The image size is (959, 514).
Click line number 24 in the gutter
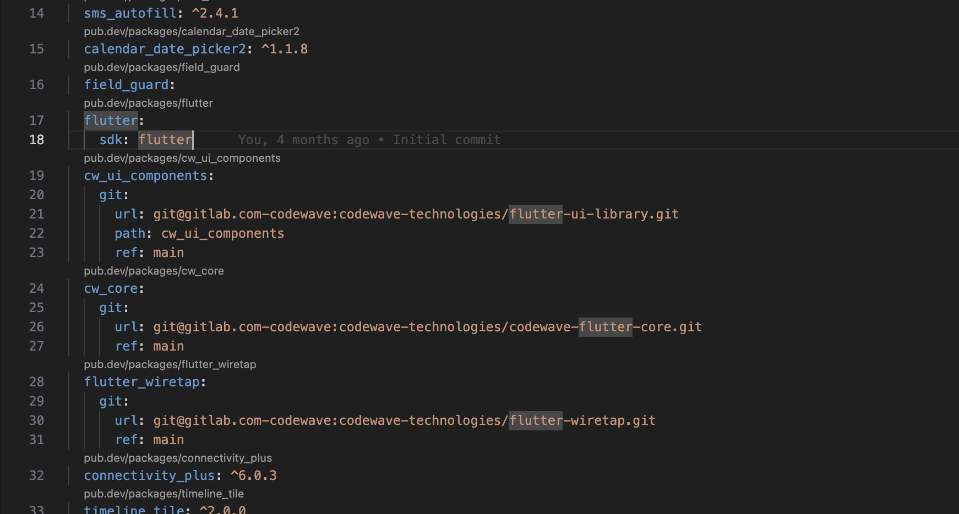tap(36, 288)
